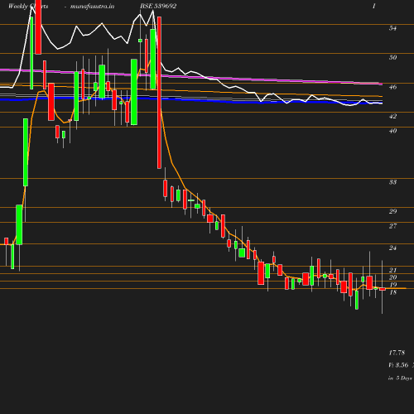Click the tall red candle dropping from 54

pos(159,93)
